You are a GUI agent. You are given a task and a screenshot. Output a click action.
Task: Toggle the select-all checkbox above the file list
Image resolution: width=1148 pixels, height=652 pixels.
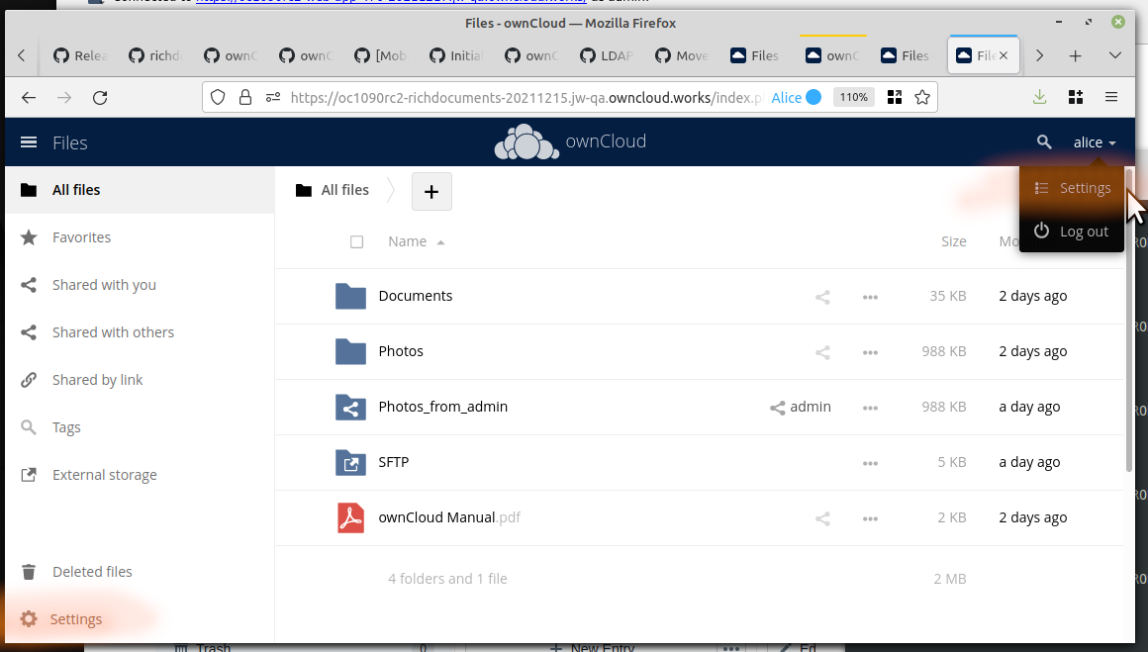coord(356,241)
